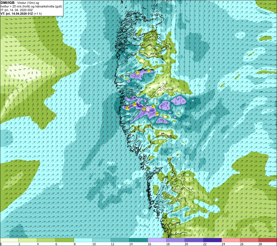Click the "DMI/IGB" title text

(x=7, y=3)
